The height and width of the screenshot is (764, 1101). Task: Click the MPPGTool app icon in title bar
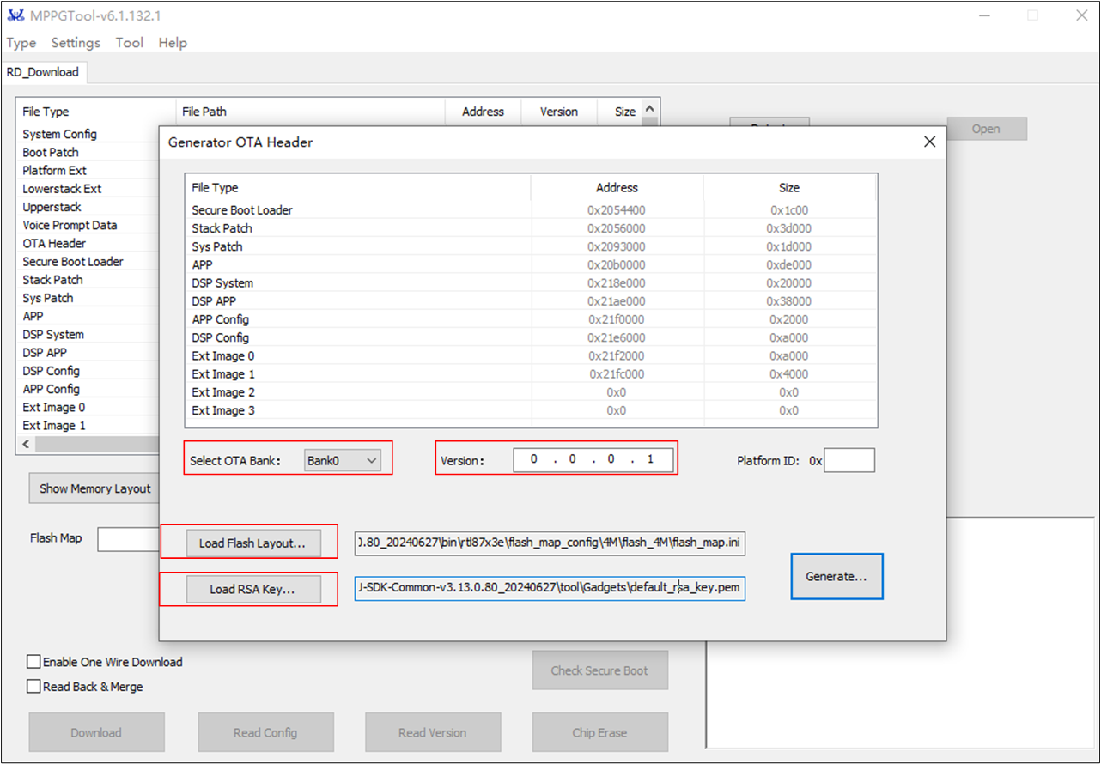tap(15, 15)
